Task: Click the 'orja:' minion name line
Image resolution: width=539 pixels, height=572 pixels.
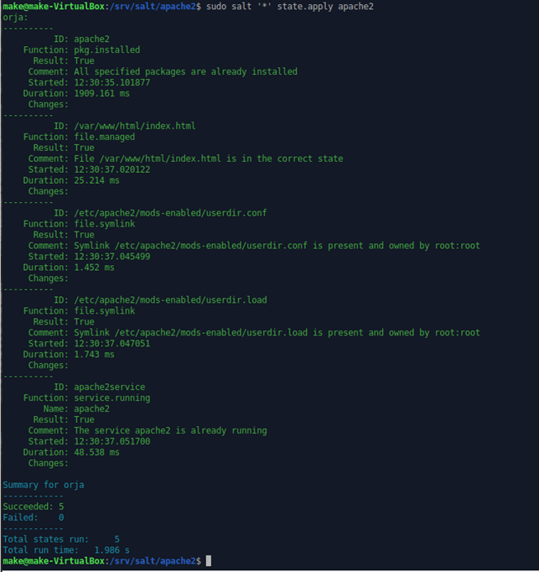Action: click(15, 17)
